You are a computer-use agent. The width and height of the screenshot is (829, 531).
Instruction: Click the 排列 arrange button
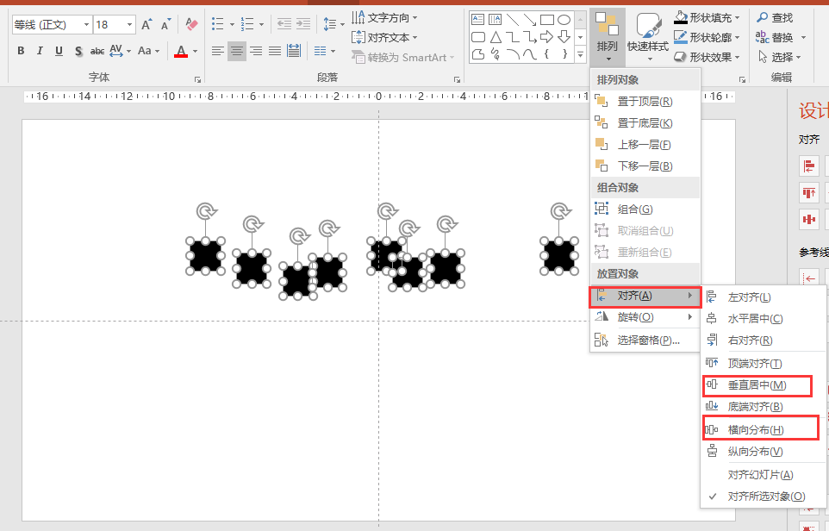(x=608, y=37)
